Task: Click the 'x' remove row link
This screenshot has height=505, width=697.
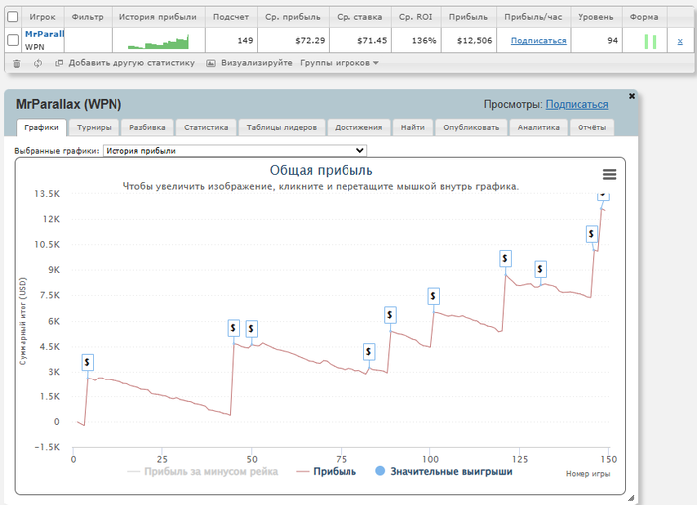Action: [680, 41]
